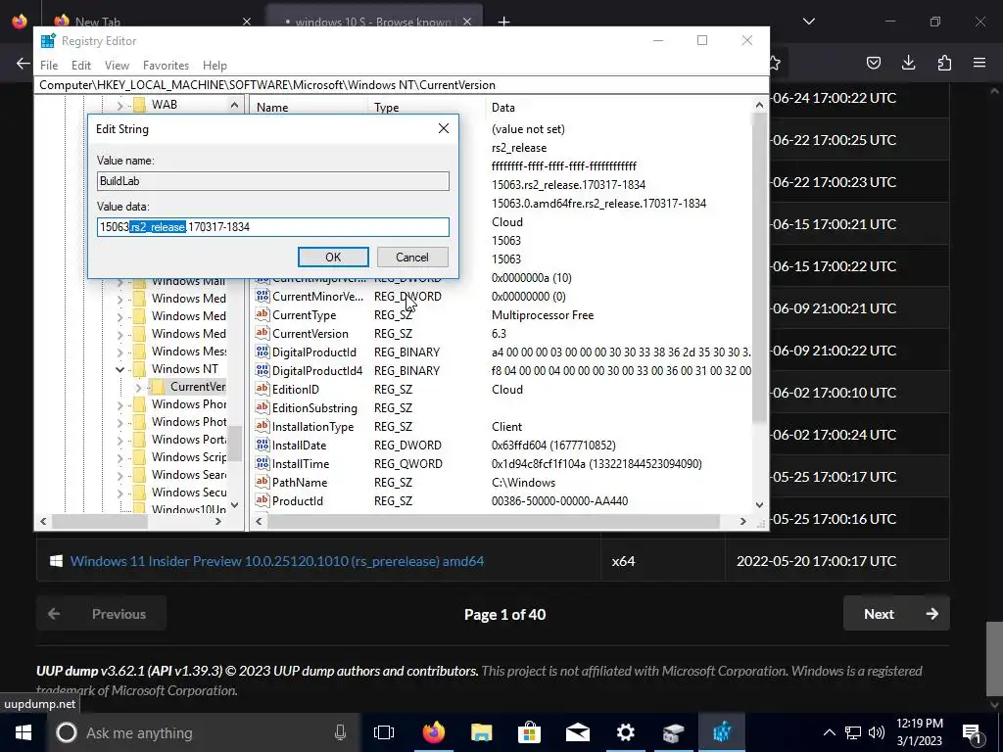Open the Edit menu in Registry Editor
This screenshot has width=1003, height=752.
[x=81, y=66]
